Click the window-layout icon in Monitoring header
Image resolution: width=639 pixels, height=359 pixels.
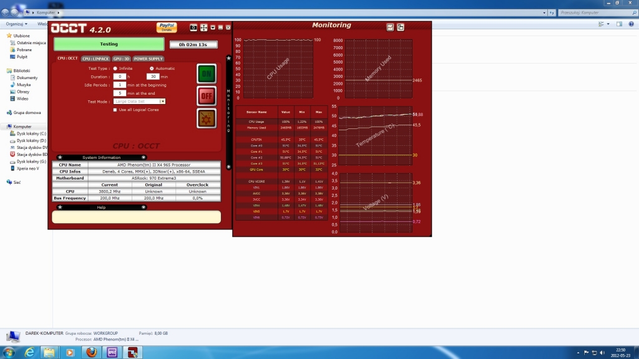click(401, 27)
